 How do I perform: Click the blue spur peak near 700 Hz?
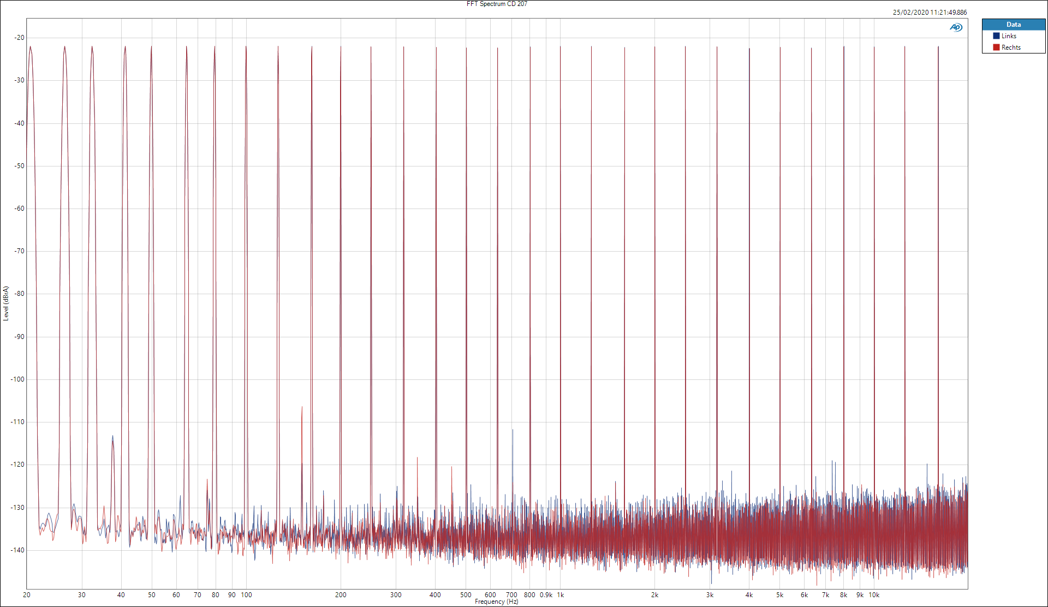click(x=513, y=431)
